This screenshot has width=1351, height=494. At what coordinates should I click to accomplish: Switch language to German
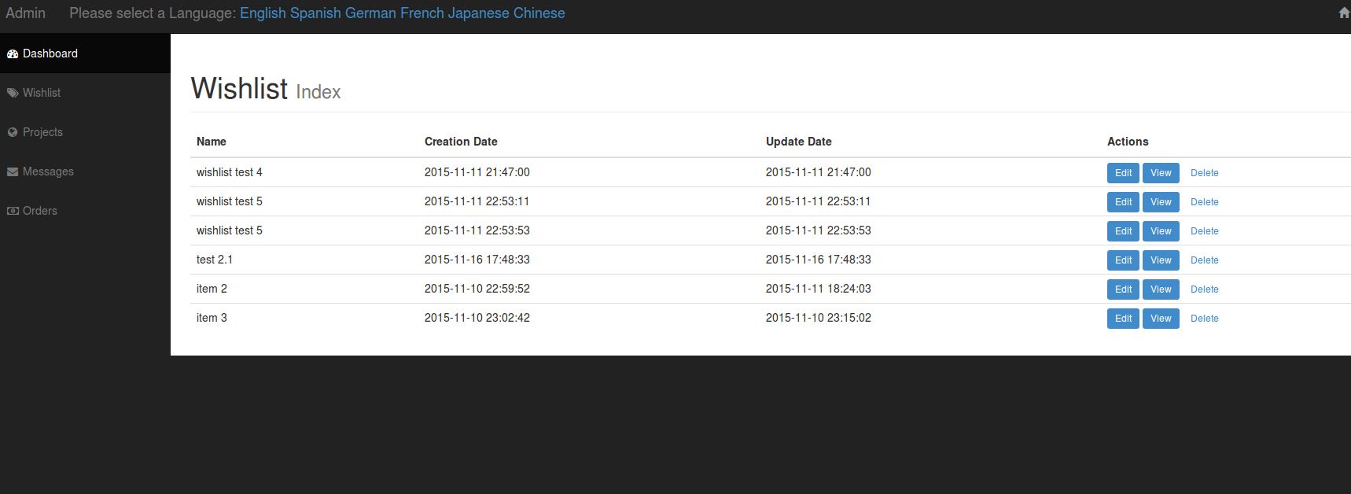tap(370, 13)
